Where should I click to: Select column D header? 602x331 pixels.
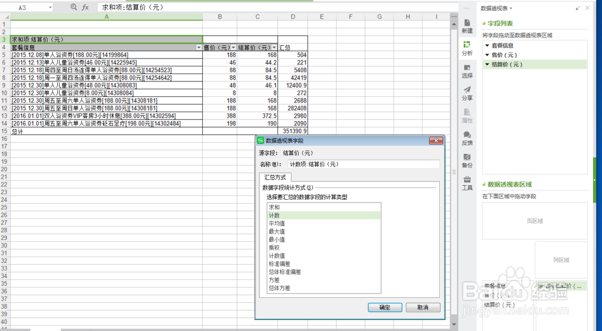[293, 16]
